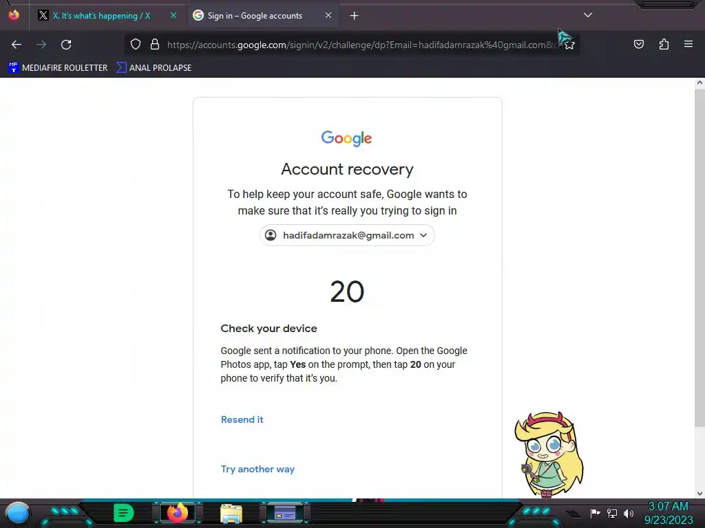Image resolution: width=705 pixels, height=528 pixels.
Task: Save page to Pocket
Action: 638,44
